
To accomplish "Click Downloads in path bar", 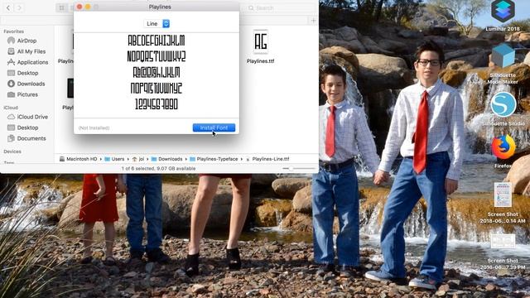I will pos(167,159).
